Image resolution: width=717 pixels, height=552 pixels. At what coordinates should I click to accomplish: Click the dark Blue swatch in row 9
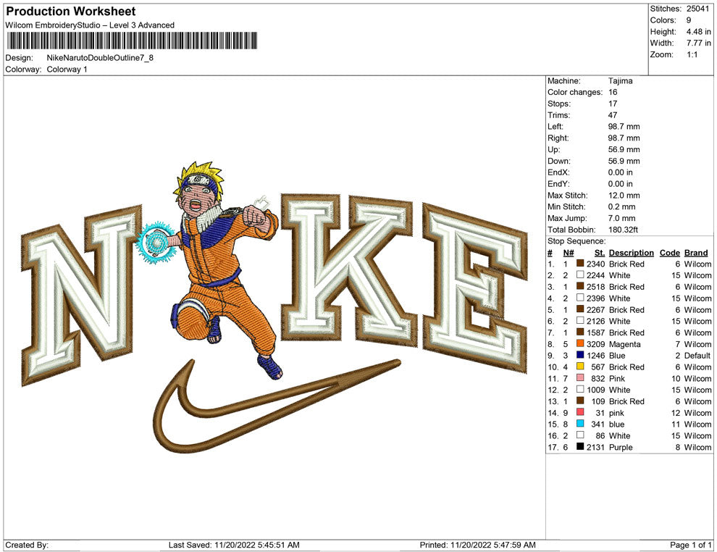click(580, 356)
